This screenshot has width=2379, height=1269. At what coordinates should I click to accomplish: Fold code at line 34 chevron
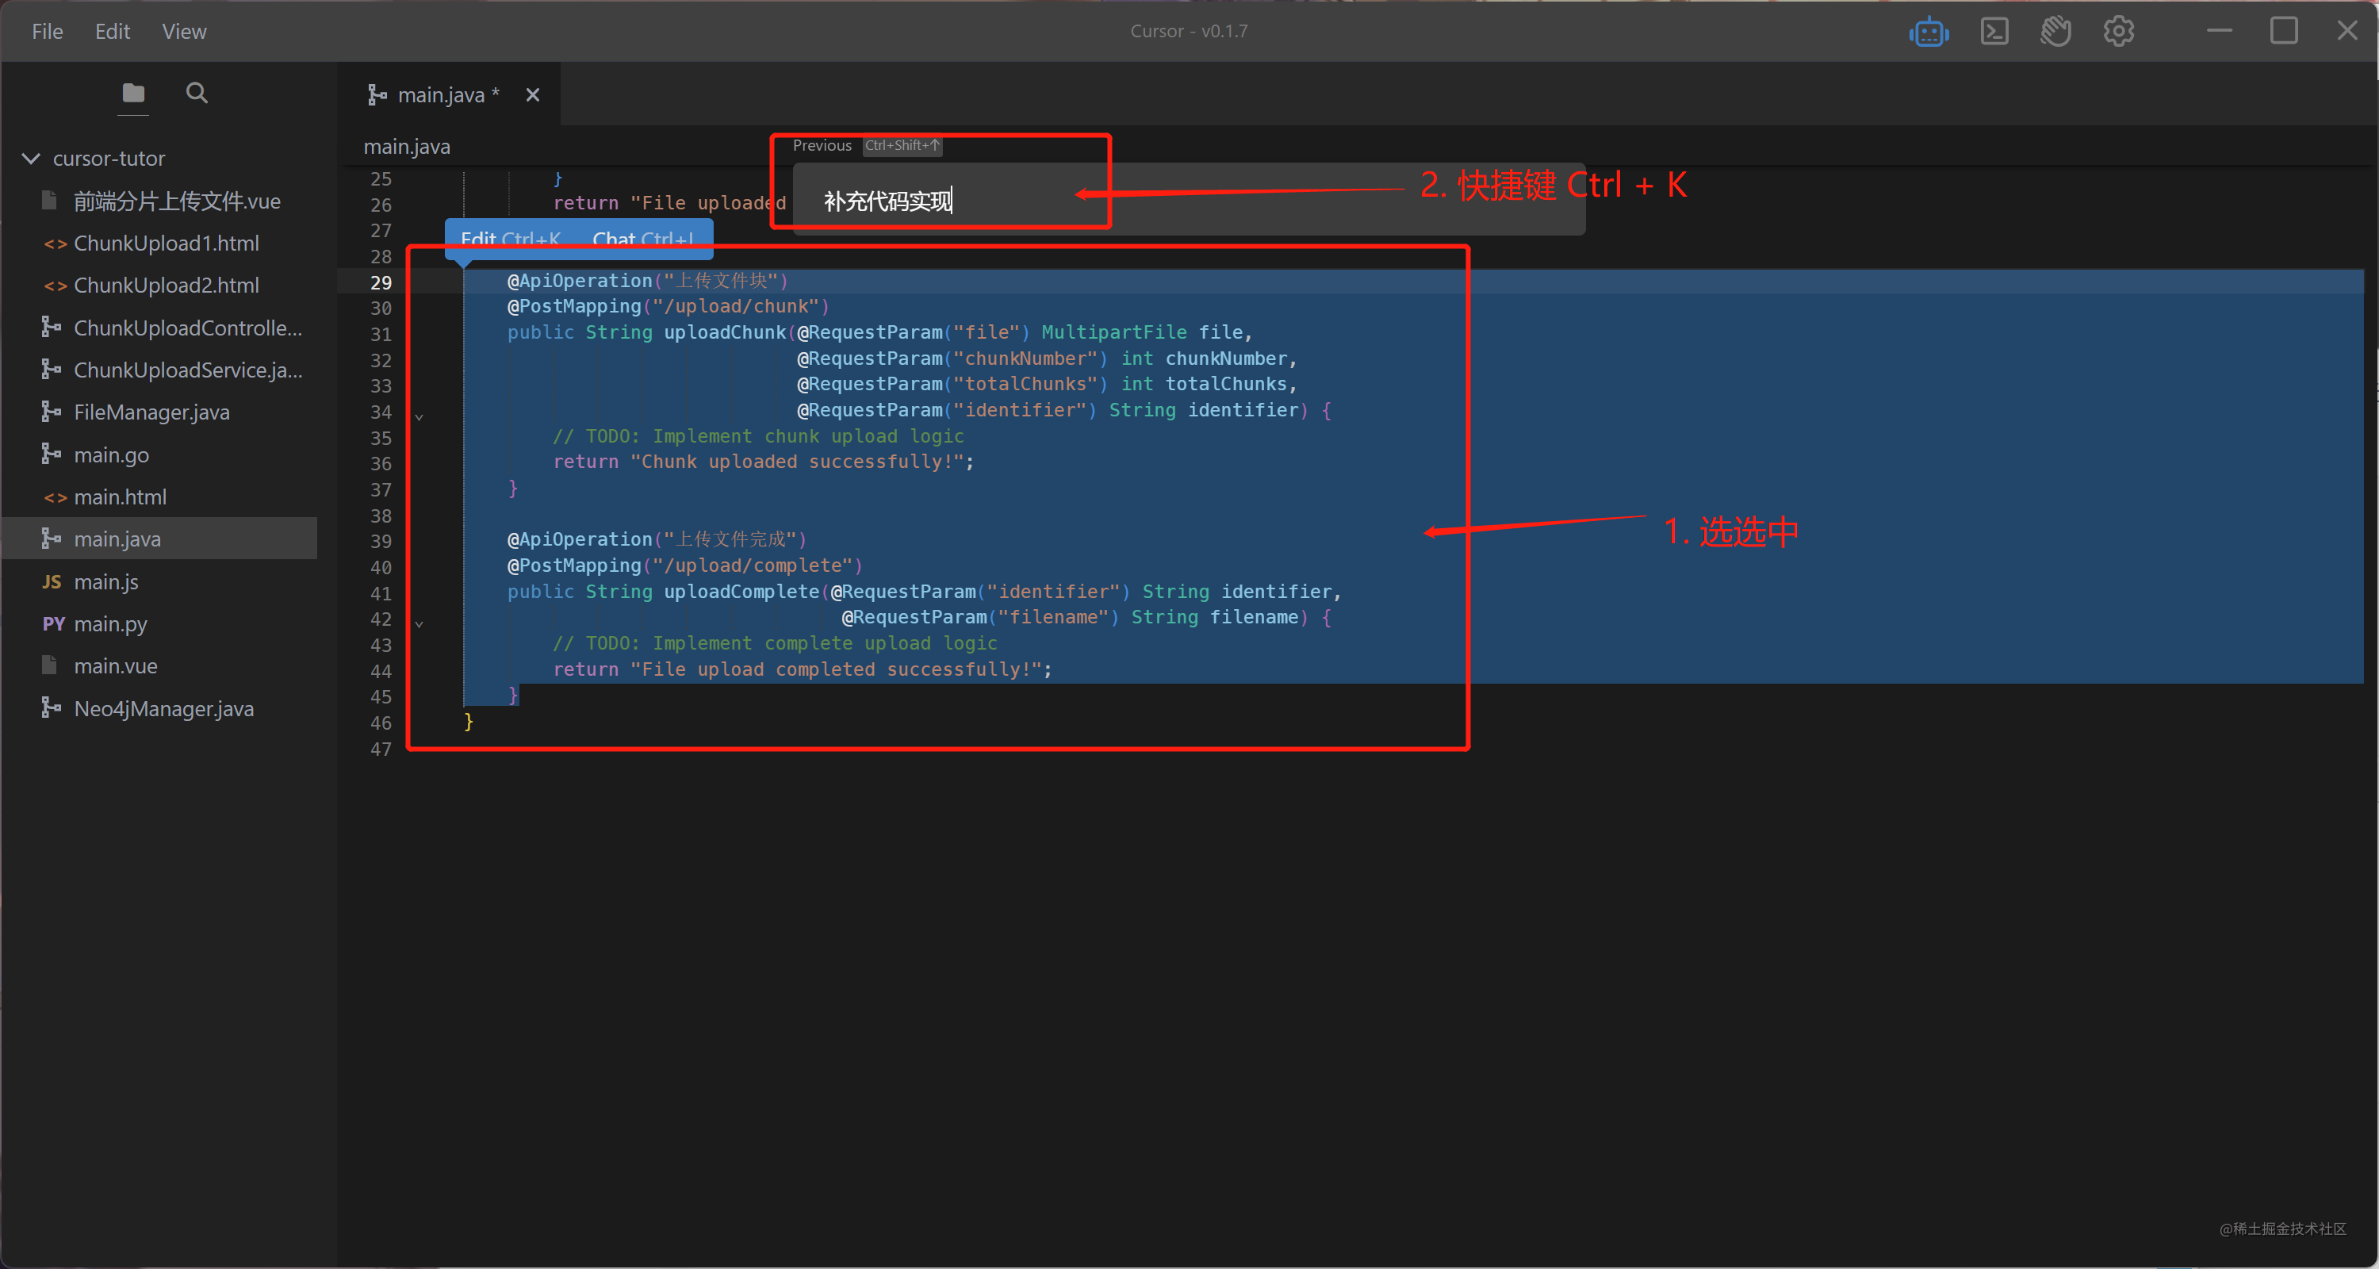pyautogui.click(x=419, y=416)
